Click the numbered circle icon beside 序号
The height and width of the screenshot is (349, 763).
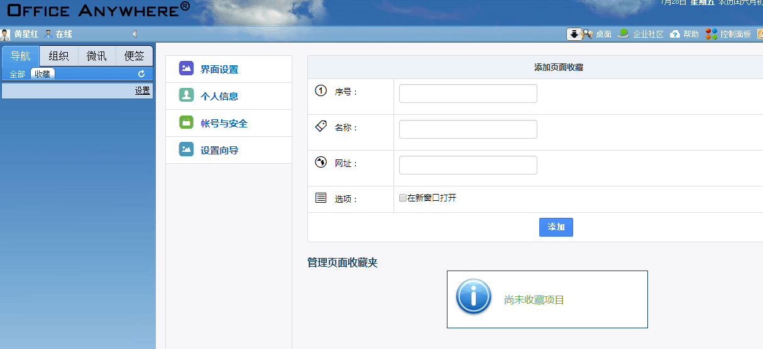[x=321, y=91]
